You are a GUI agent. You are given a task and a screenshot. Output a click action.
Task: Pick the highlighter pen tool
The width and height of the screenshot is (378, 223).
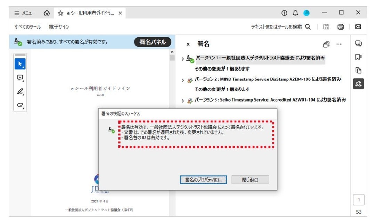20,91
